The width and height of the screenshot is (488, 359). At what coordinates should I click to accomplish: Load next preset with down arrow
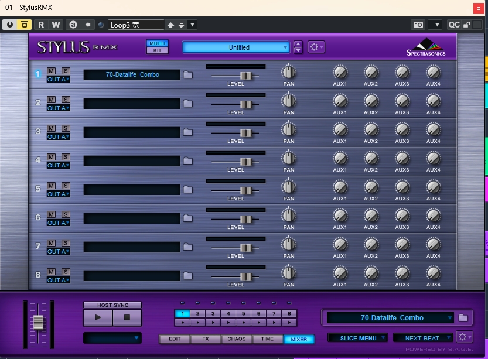tap(182, 25)
